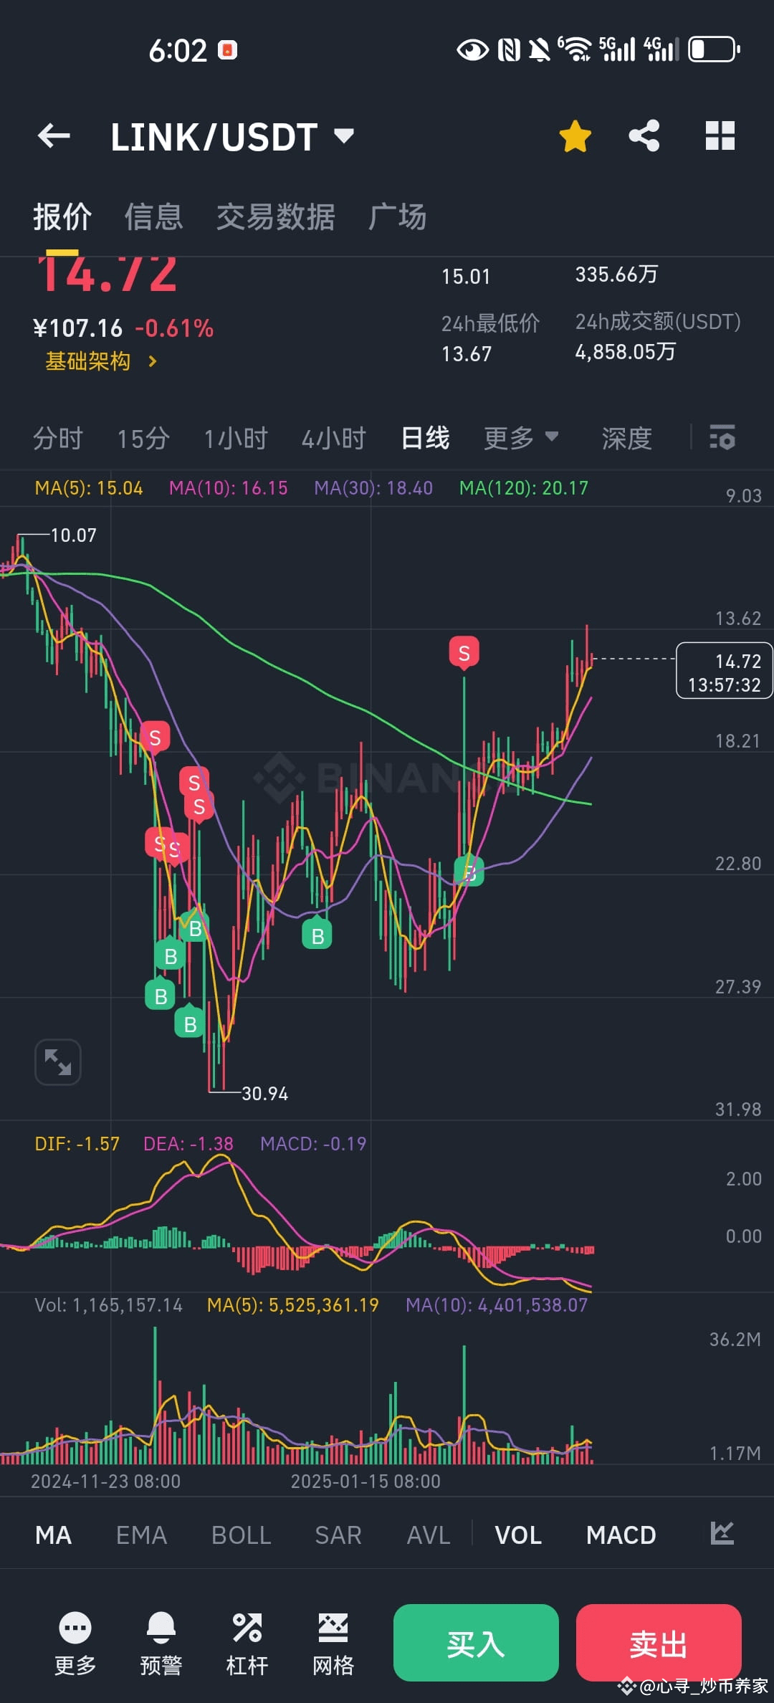Tap the S sell marker above the tall green candle
The image size is (774, 1703).
[464, 653]
